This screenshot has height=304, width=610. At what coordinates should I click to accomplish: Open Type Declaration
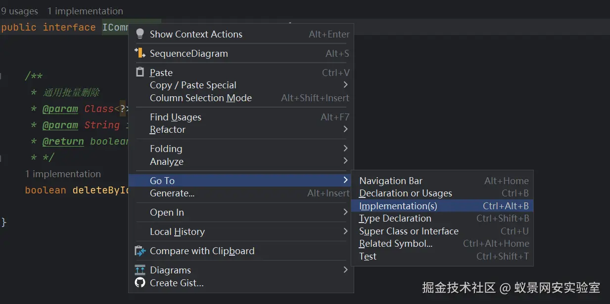(395, 218)
